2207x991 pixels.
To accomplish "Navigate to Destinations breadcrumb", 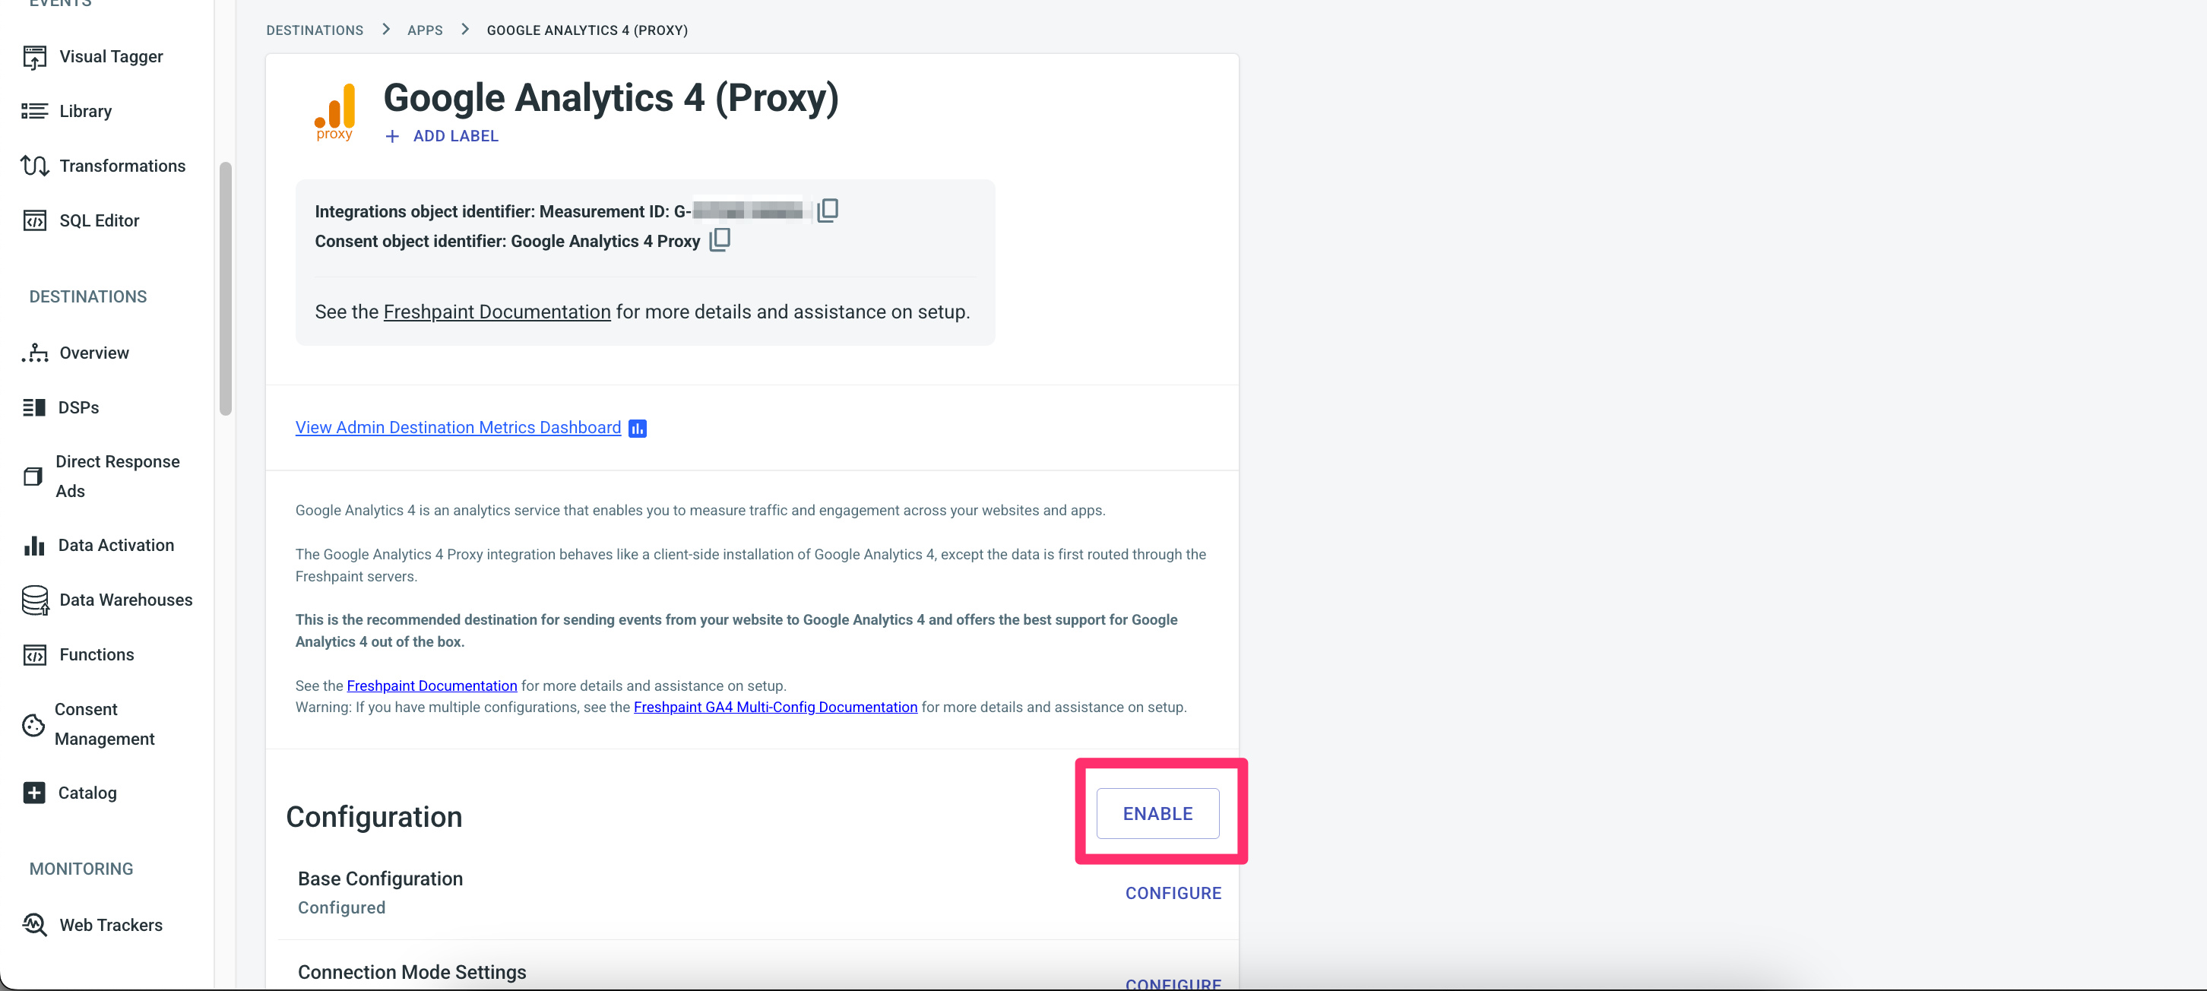I will pos(315,31).
